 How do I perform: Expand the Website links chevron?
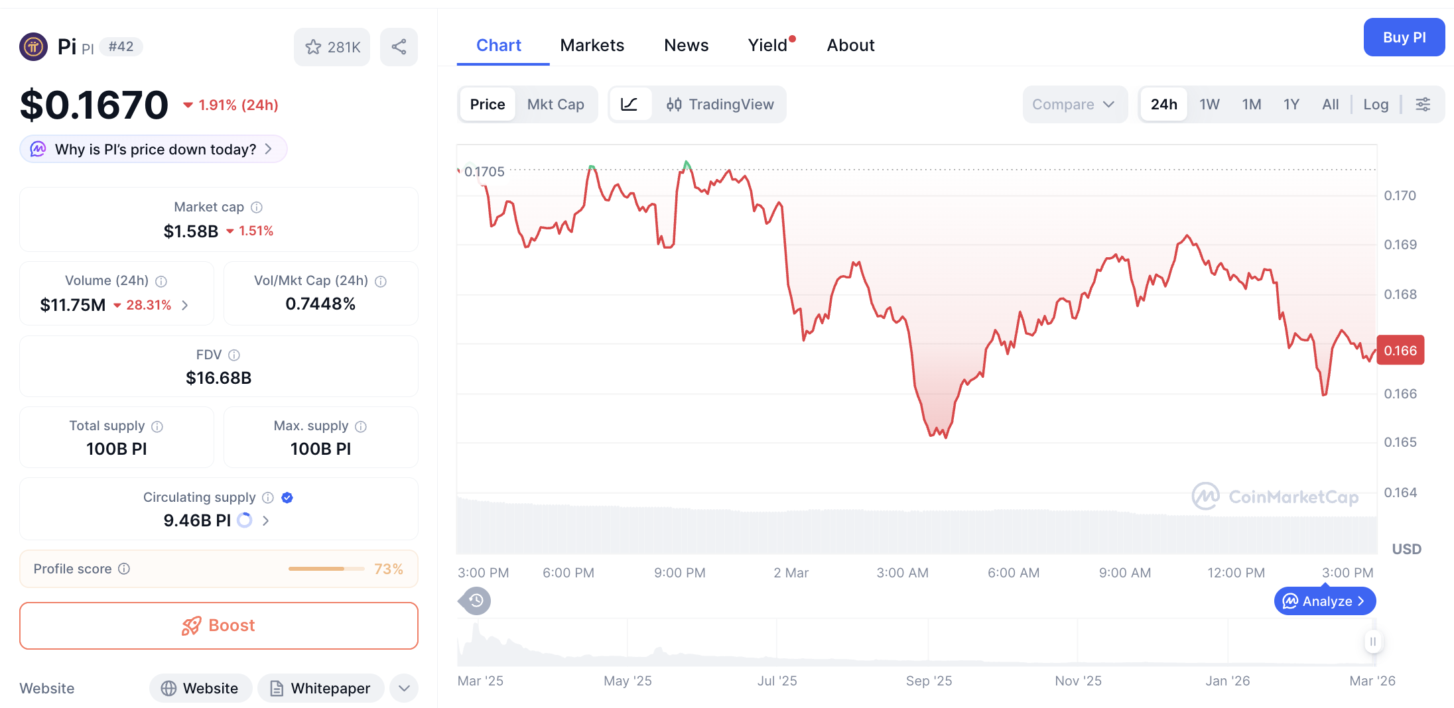point(404,688)
